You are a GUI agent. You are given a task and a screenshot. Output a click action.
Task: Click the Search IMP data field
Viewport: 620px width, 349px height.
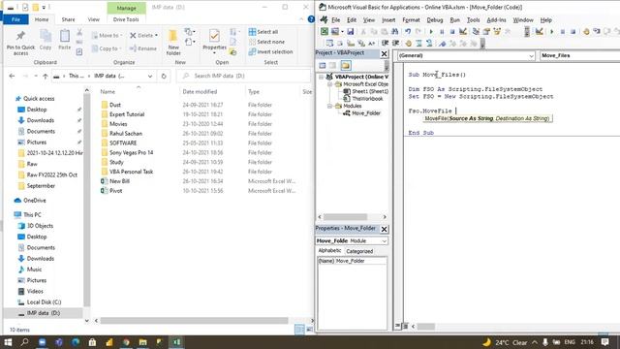[243, 76]
